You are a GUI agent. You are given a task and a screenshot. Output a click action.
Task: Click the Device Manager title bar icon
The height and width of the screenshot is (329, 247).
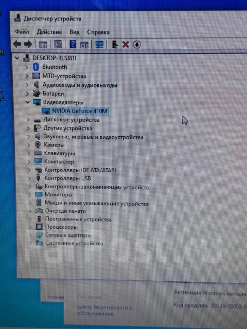click(x=17, y=19)
